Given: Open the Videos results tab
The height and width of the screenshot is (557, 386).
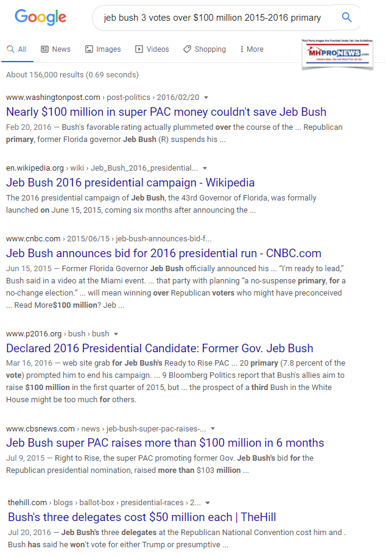Looking at the screenshot, I should 152,49.
